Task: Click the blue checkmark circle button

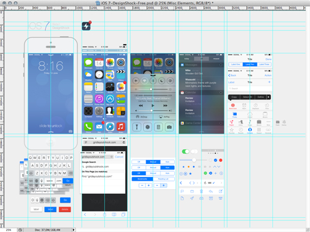Action: coord(215,160)
